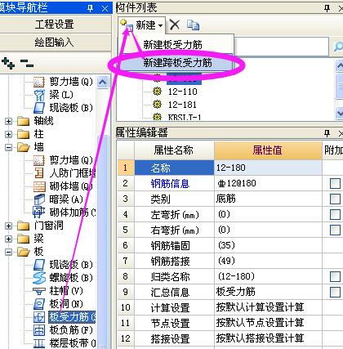This screenshot has width=343, height=349.
Task: Toggle 附加 checkbox for 右弯折 row
Action: click(335, 230)
